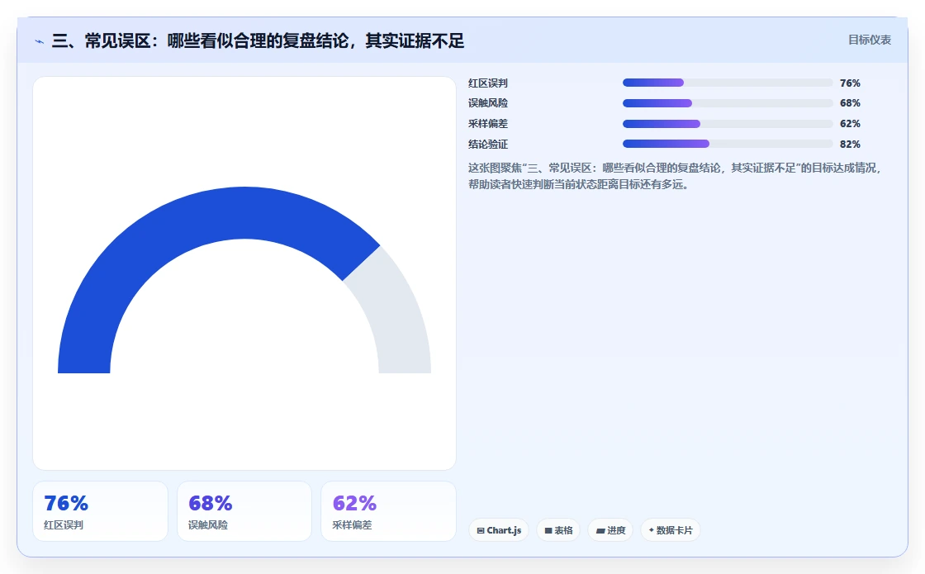Click the 表格 tag chip

click(558, 529)
